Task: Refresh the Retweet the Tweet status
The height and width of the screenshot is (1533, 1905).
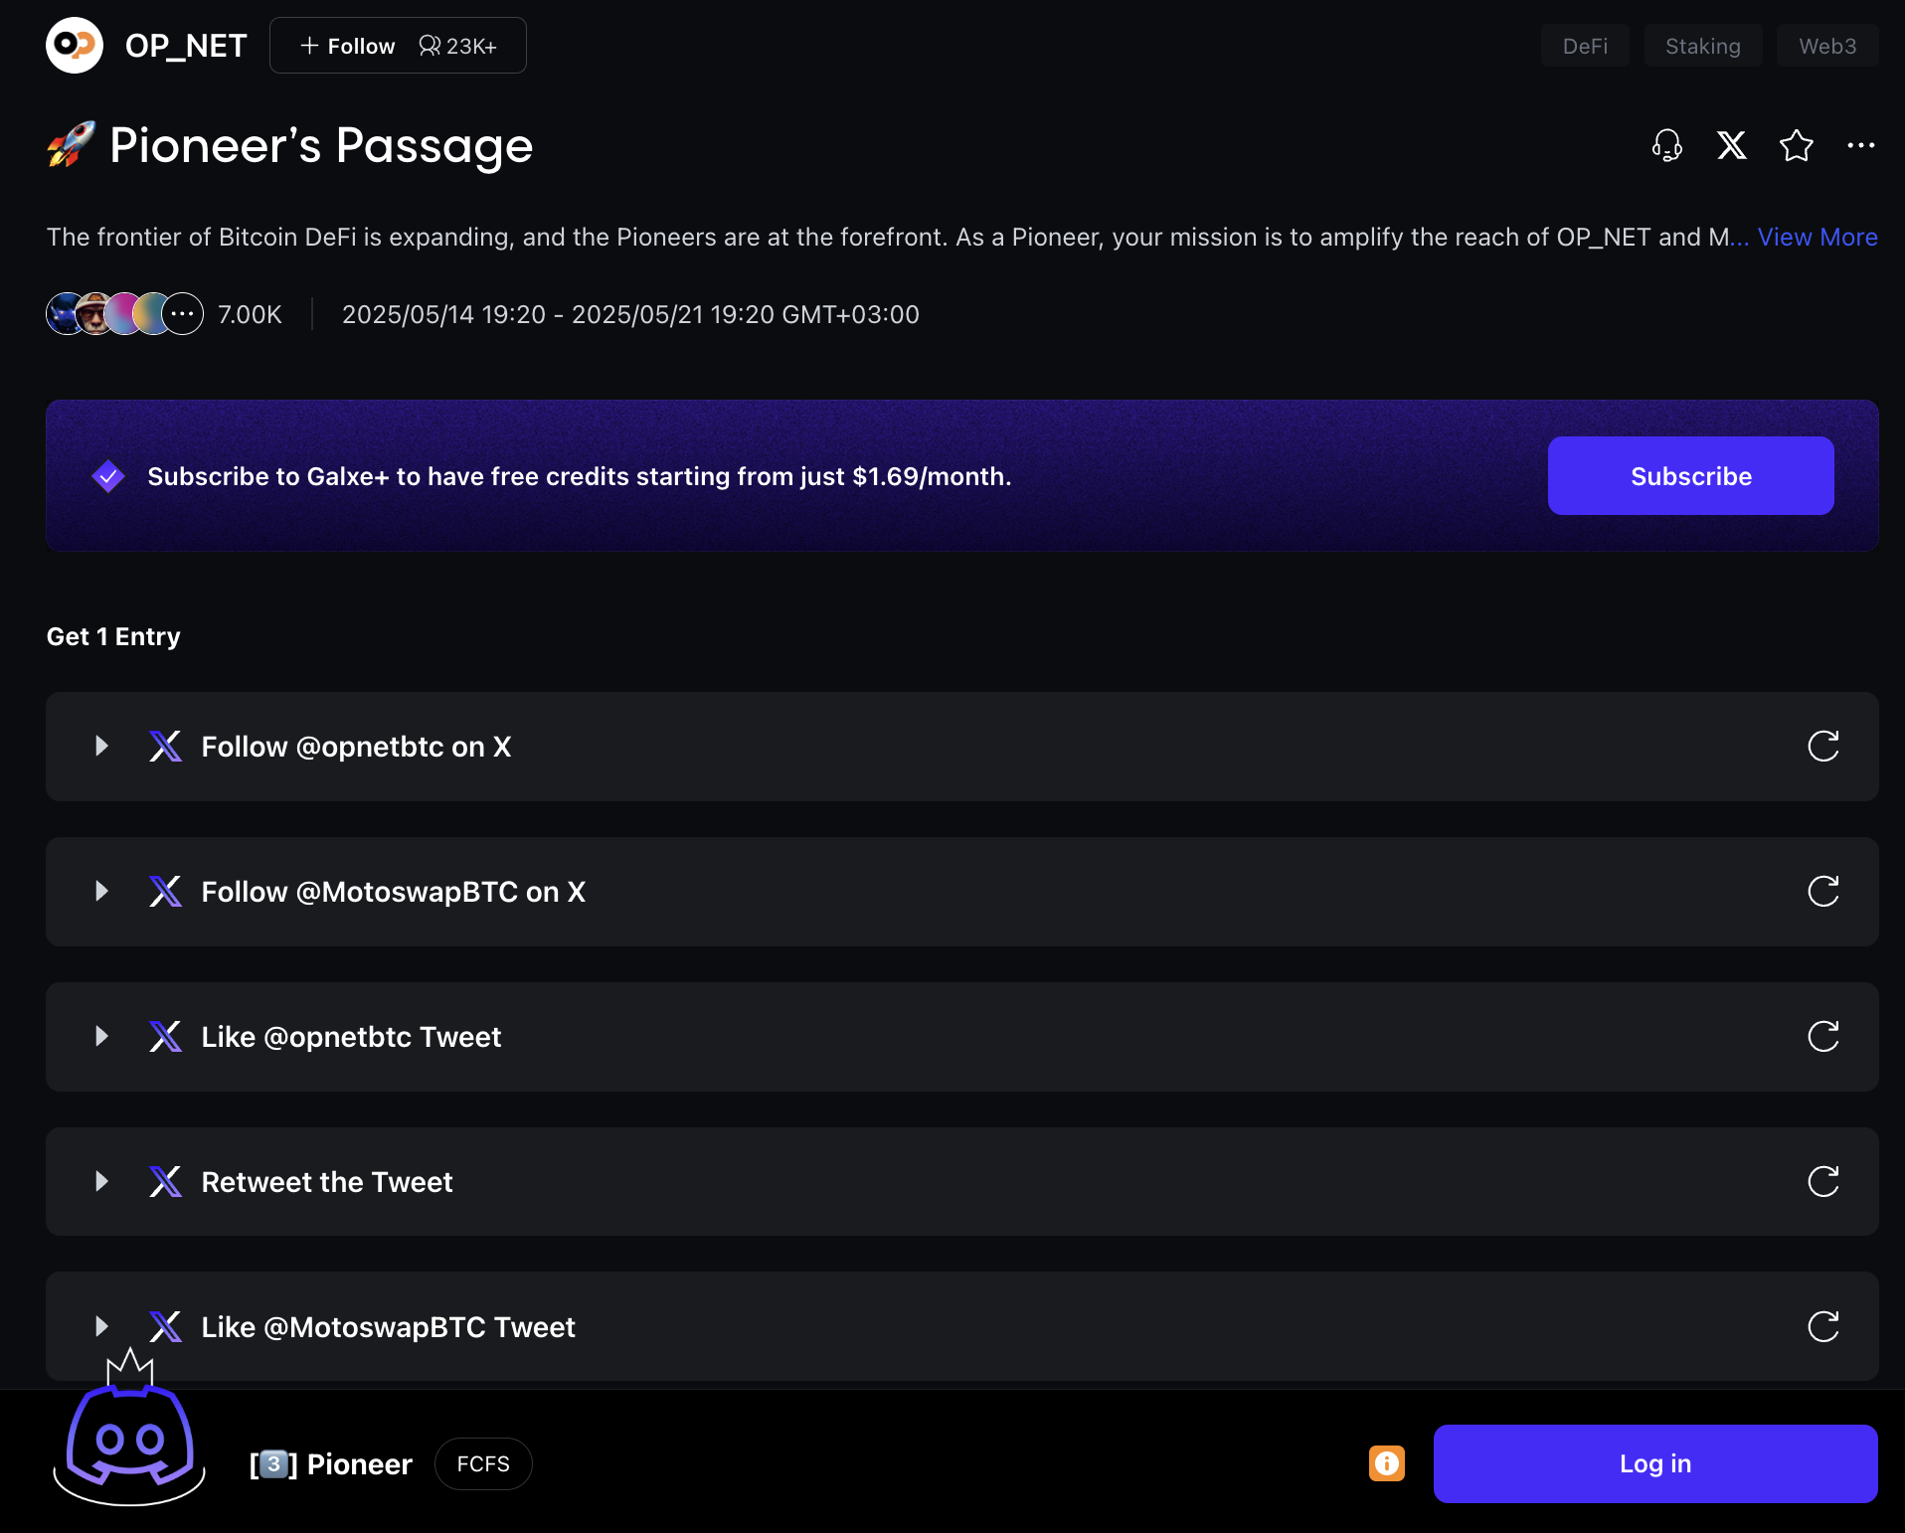Action: 1822,1182
